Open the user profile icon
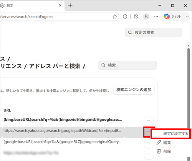The width and height of the screenshot is (192, 161). click(146, 16)
